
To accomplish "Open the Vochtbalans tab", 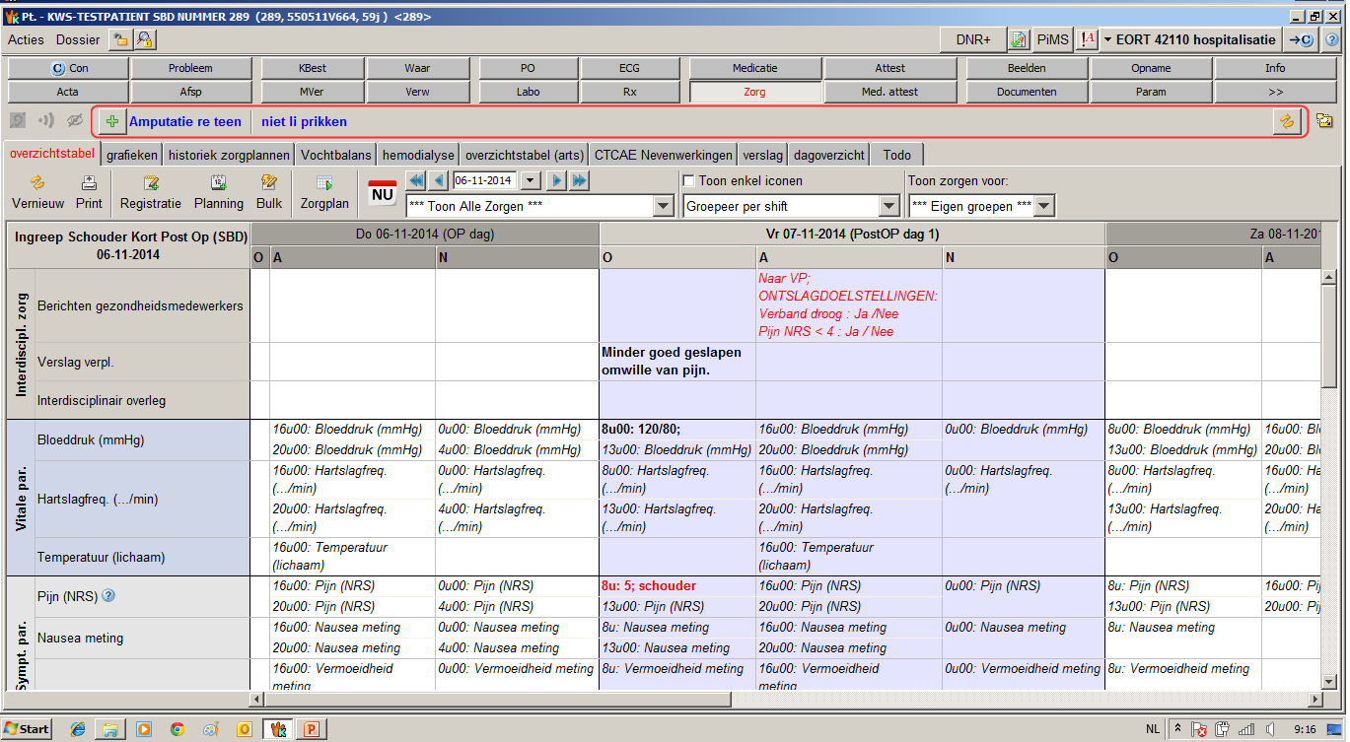I will [x=336, y=155].
